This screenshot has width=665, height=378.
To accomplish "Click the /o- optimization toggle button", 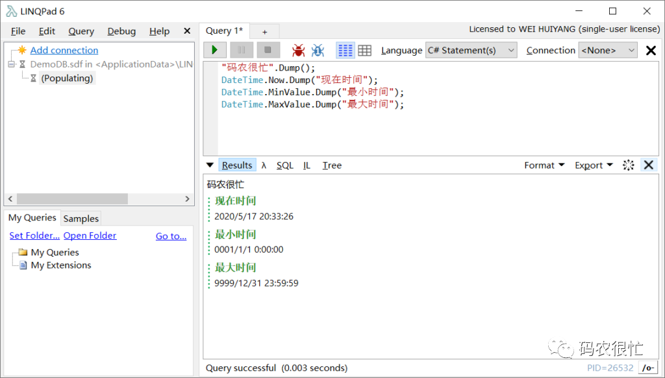I will tap(648, 368).
